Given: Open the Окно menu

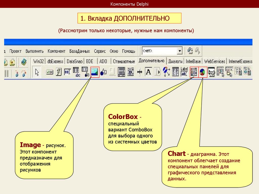Looking at the screenshot, I should (x=114, y=51).
